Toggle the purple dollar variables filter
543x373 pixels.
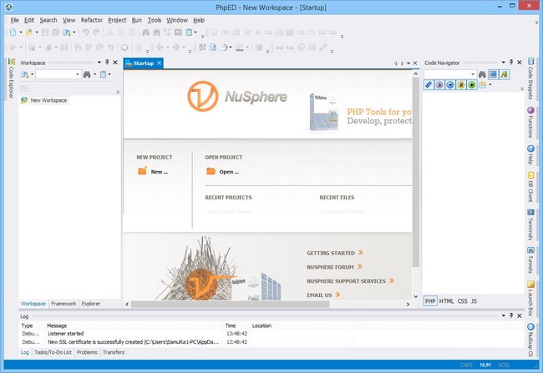coord(439,85)
